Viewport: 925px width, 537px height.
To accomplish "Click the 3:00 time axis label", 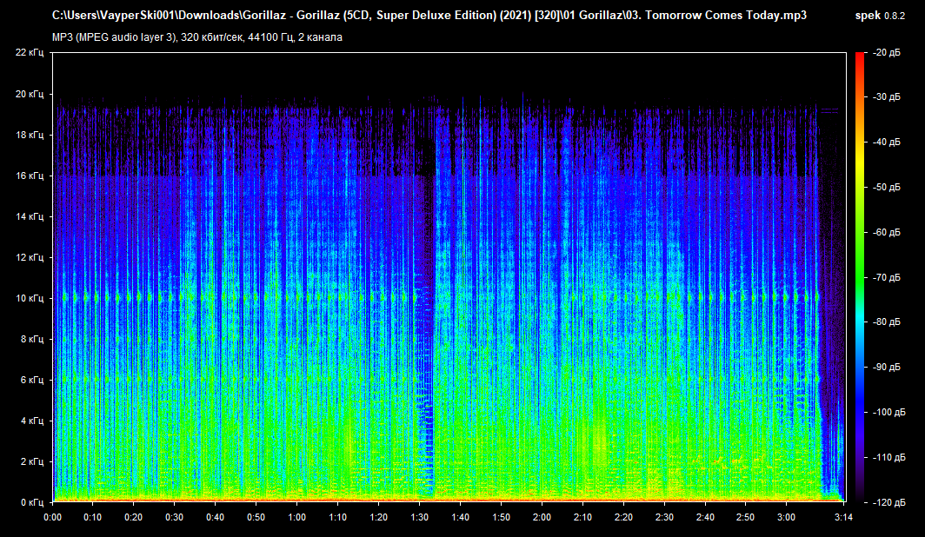I will (x=786, y=517).
